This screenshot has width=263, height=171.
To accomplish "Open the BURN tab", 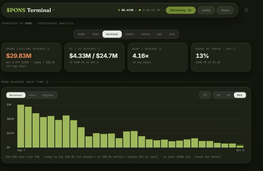I will tap(81, 34).
